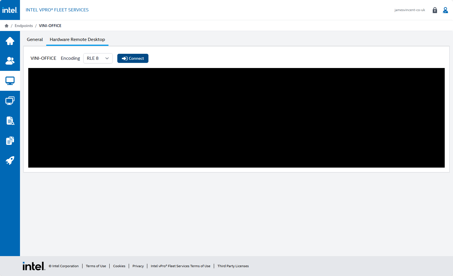This screenshot has width=453, height=276.
Task: Open the Users icon in the sidebar
Action: pyautogui.click(x=10, y=61)
